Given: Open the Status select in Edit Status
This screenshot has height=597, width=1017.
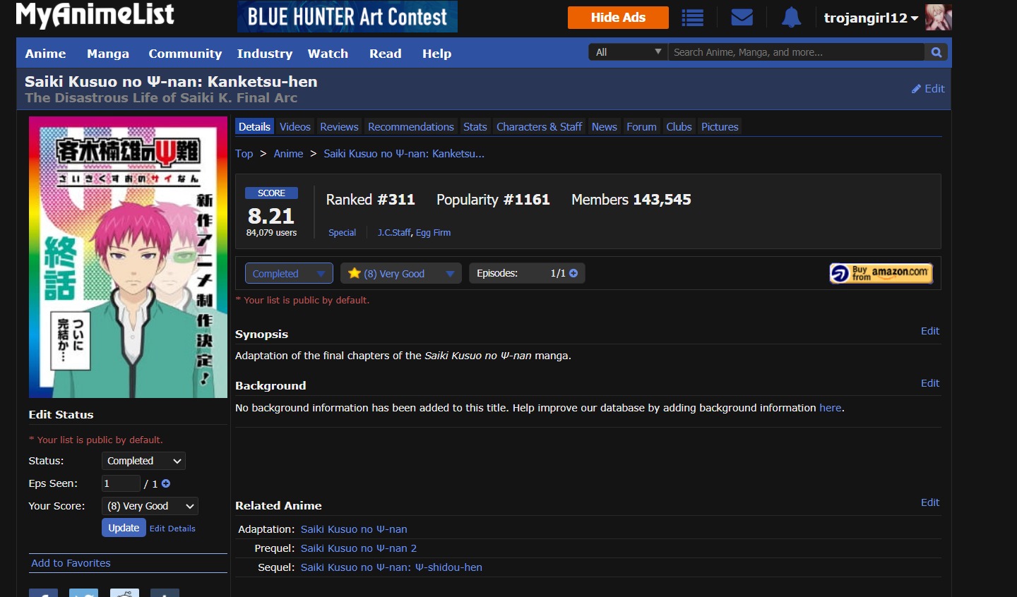Looking at the screenshot, I should [143, 461].
